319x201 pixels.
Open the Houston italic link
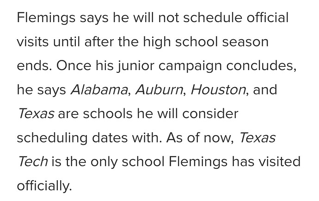[x=218, y=89]
